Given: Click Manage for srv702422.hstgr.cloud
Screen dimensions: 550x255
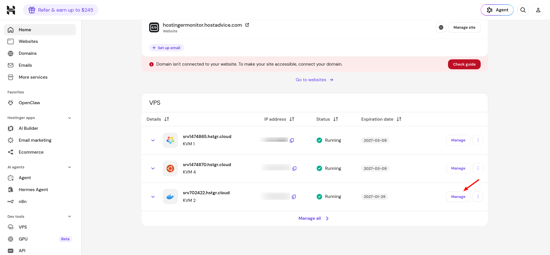Looking at the screenshot, I should (x=458, y=197).
